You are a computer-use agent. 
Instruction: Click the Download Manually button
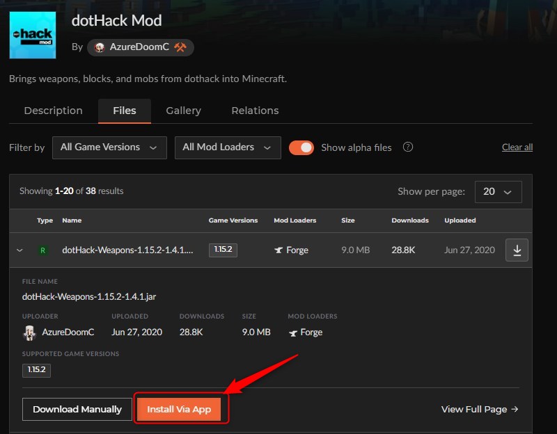77,409
